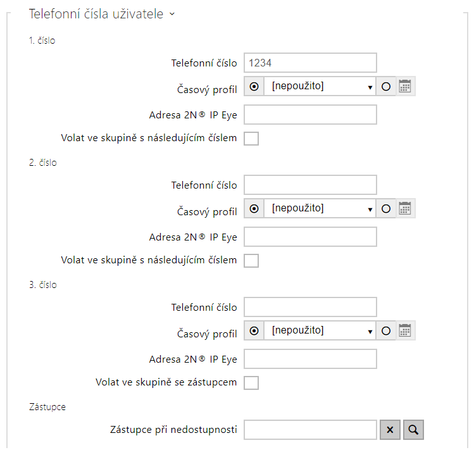This screenshot has width=474, height=450.
Task: Select custom calendar radio for 1. číslo
Action: [x=386, y=87]
